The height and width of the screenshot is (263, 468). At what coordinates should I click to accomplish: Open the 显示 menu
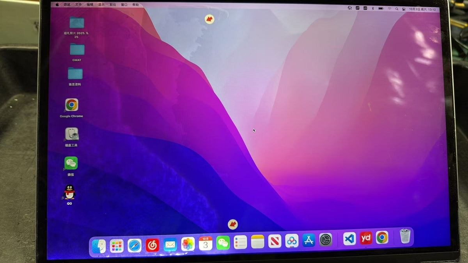click(x=101, y=5)
